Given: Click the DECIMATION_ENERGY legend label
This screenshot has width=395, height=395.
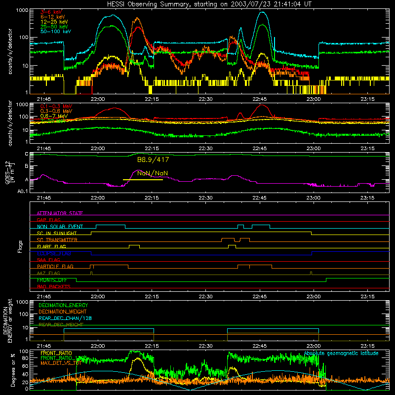Looking at the screenshot, I should [63, 305].
